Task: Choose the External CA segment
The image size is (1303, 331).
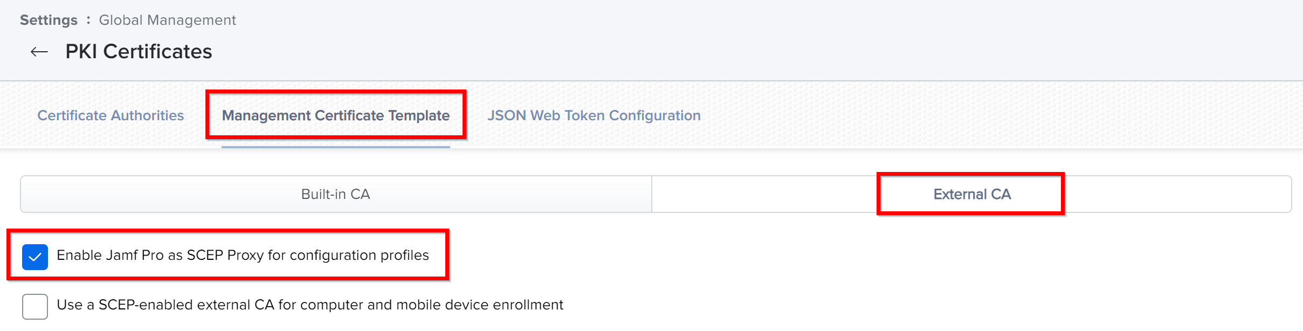Action: [972, 194]
